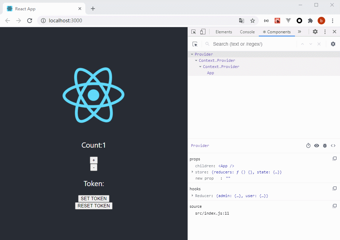Viewport: 340px width, 240px height.
Task: Suspend the selected component (stopwatch icon)
Action: (308, 146)
